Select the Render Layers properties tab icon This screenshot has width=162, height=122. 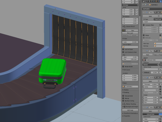coord(150,1)
